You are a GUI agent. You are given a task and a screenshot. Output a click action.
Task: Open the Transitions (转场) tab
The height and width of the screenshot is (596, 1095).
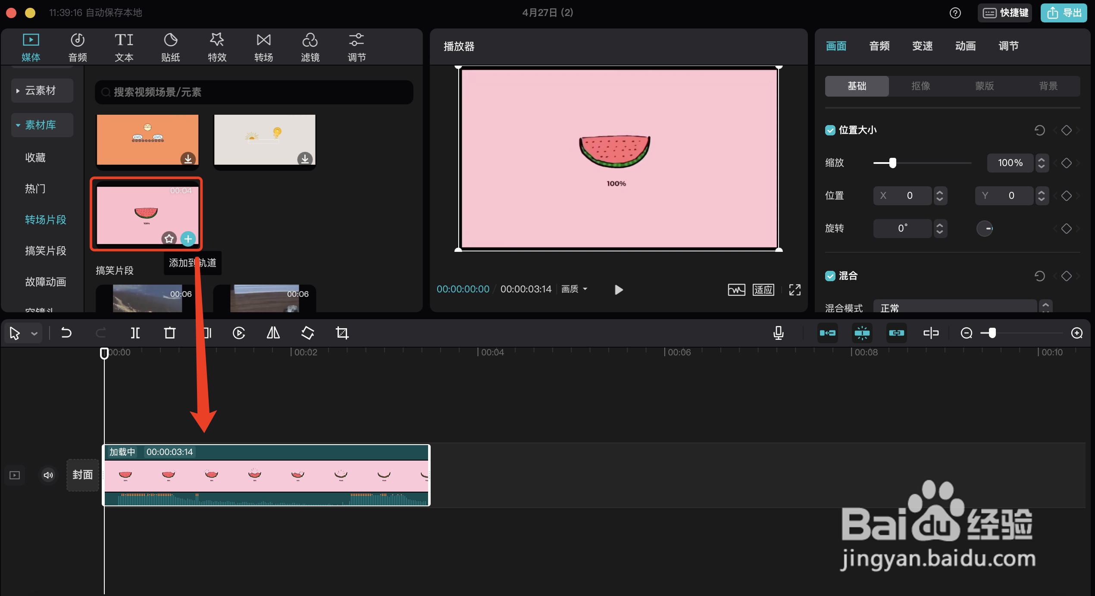coord(263,47)
